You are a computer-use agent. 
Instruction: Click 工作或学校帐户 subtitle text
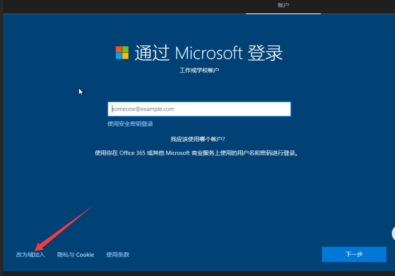(x=199, y=70)
